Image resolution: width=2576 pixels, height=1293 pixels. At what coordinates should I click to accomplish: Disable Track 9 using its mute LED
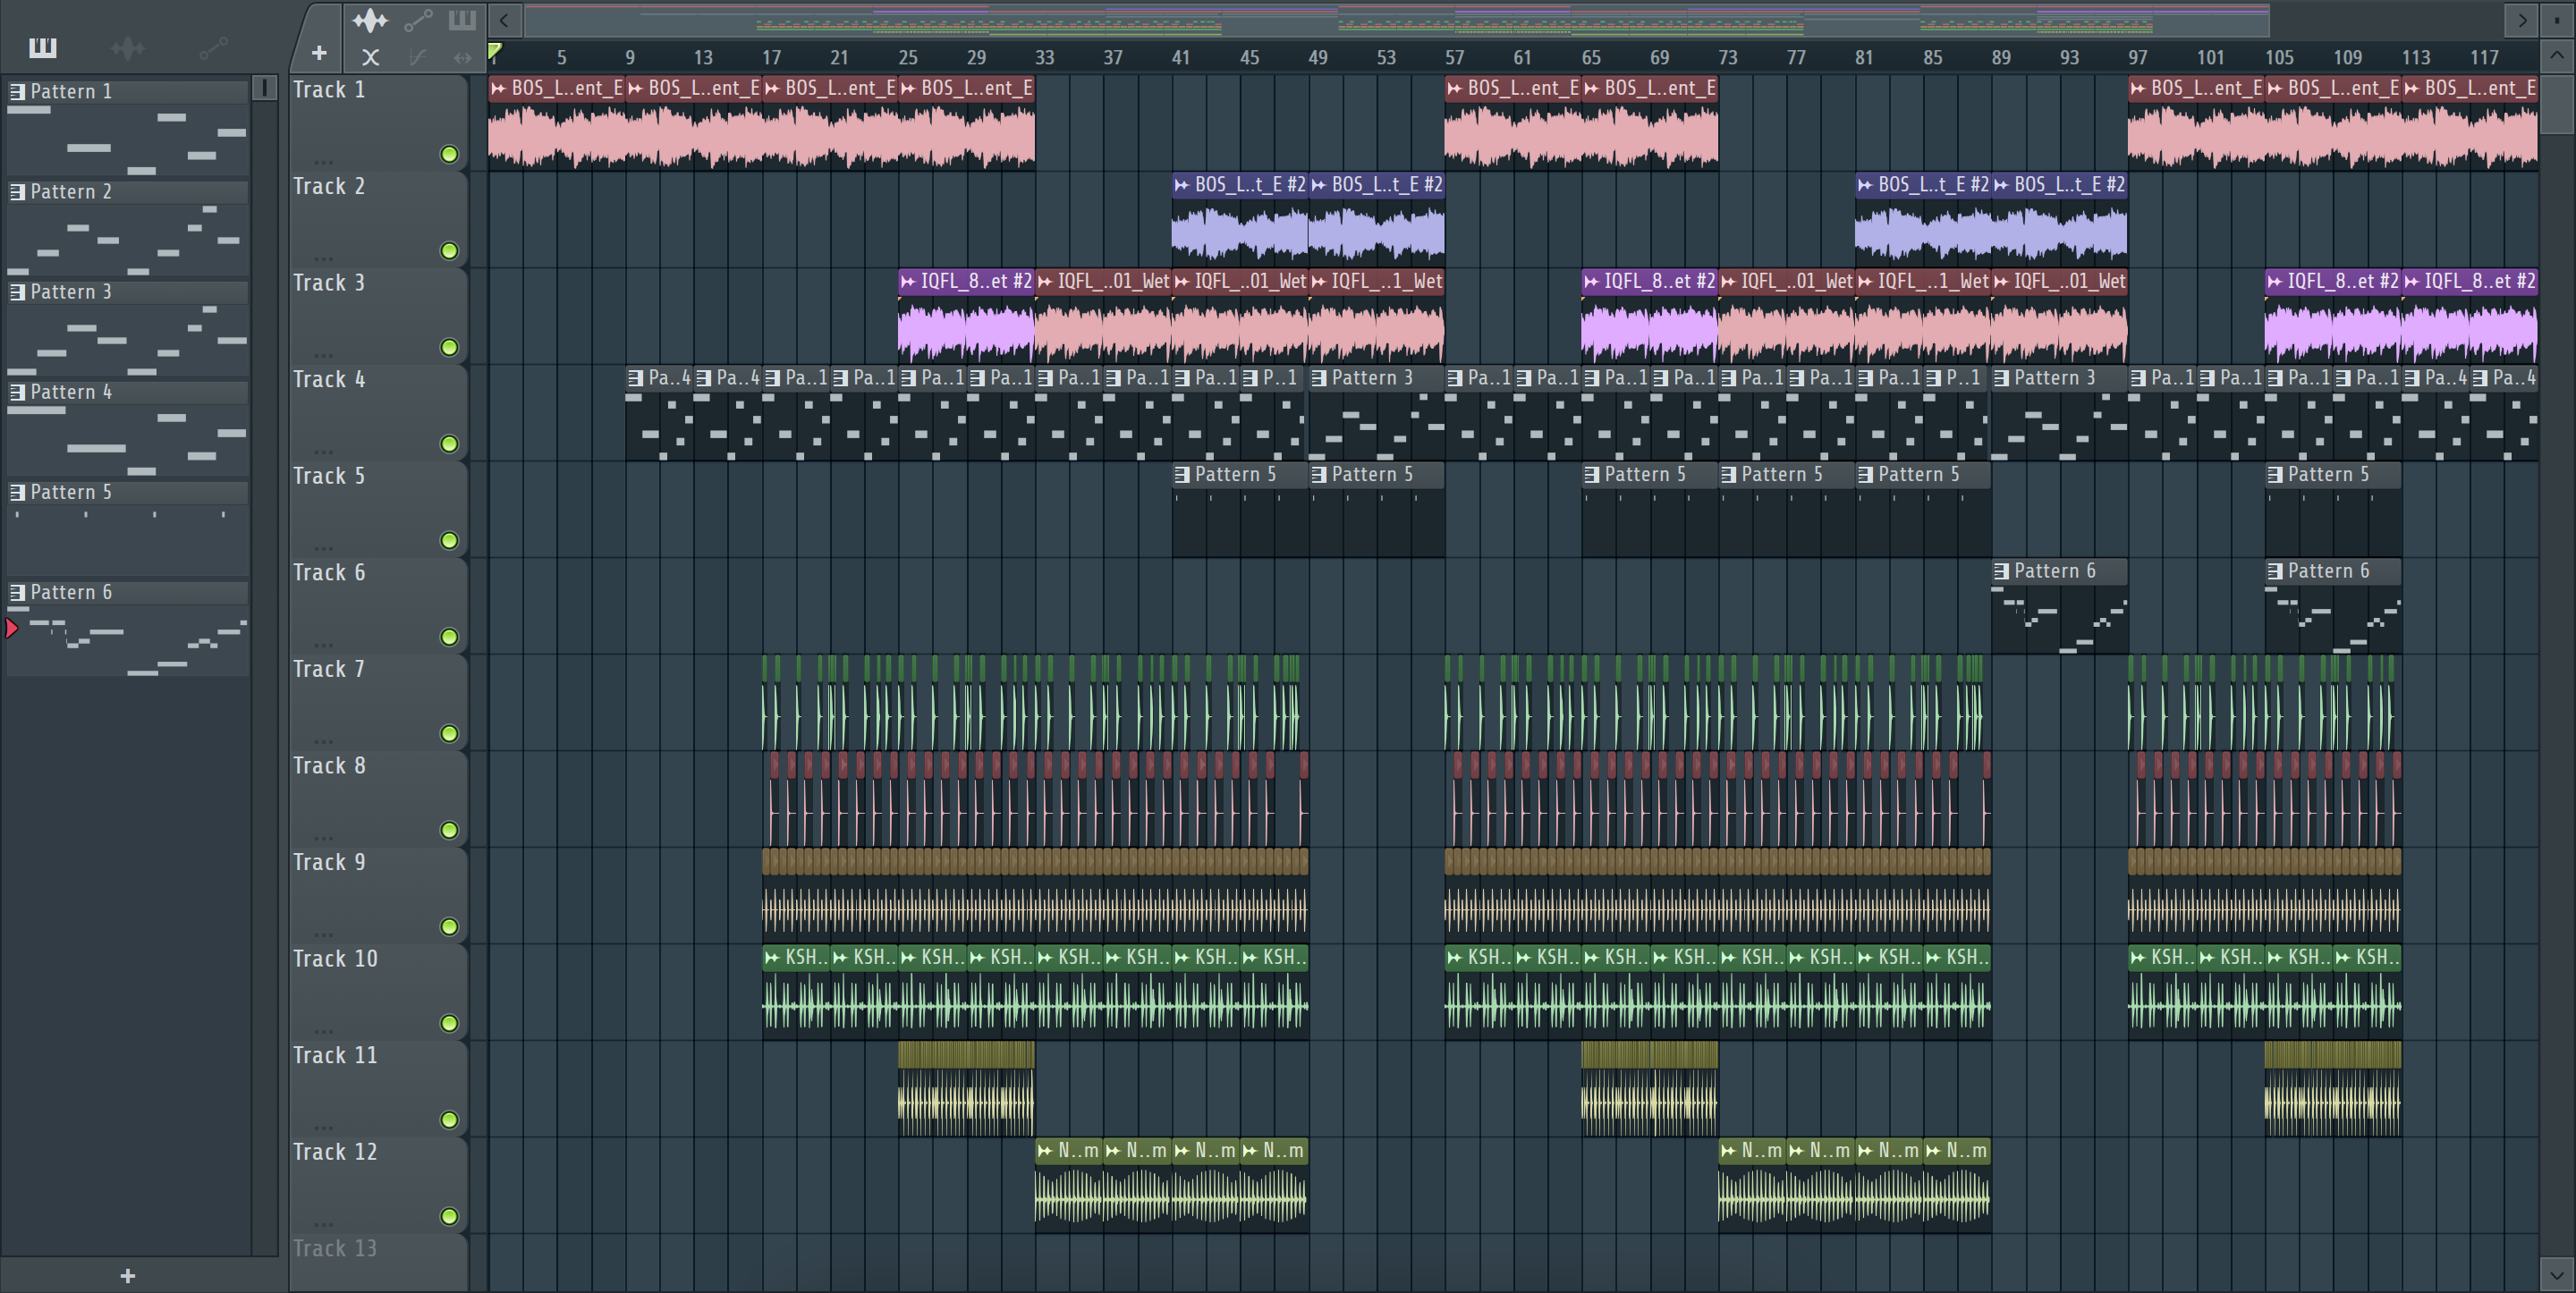[450, 927]
